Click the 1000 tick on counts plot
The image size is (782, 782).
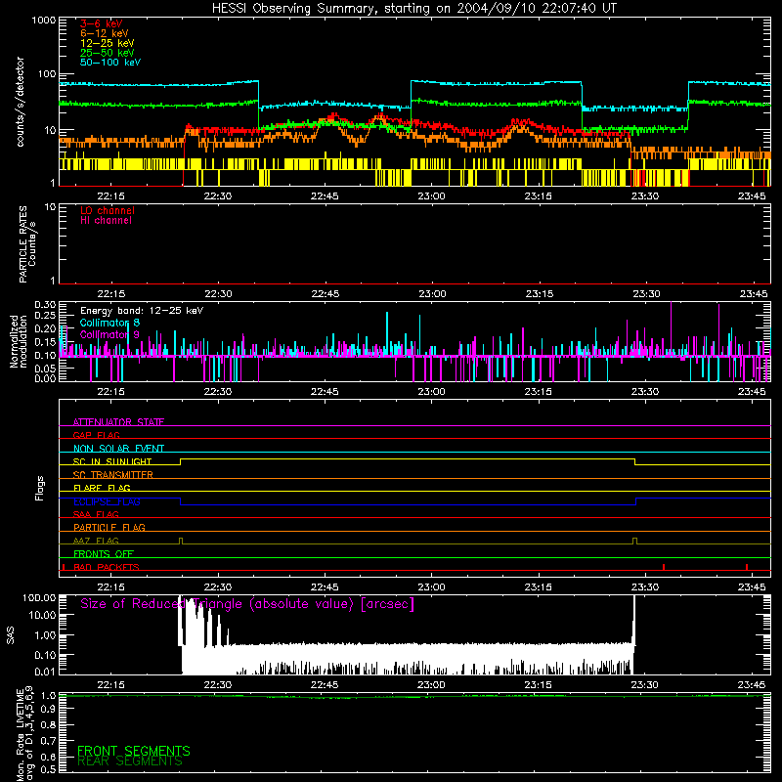click(x=44, y=21)
